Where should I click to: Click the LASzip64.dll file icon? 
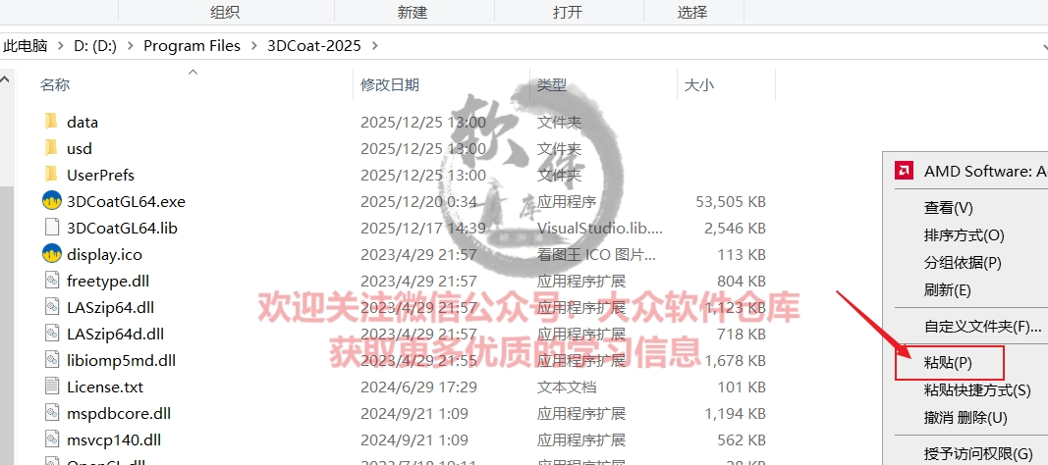(51, 307)
